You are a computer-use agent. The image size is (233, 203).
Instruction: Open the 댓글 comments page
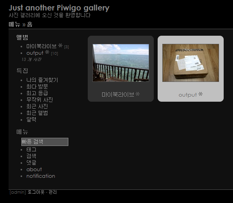click(x=31, y=163)
